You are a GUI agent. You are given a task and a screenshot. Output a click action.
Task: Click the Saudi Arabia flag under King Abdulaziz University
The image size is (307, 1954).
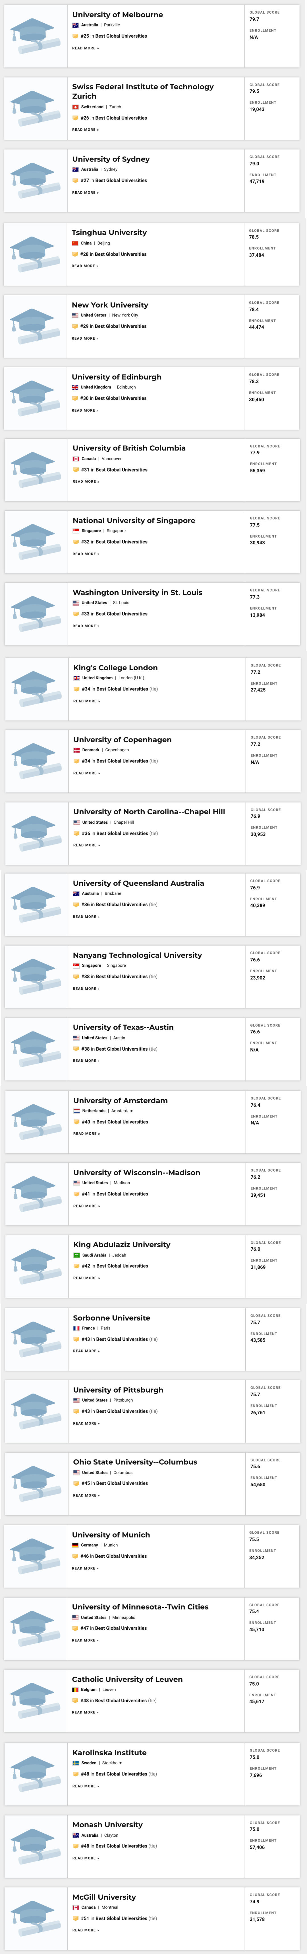(x=76, y=1255)
